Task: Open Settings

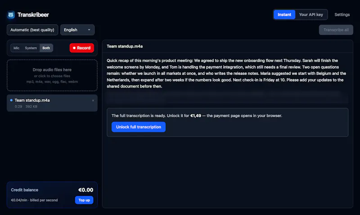Action: (342, 15)
